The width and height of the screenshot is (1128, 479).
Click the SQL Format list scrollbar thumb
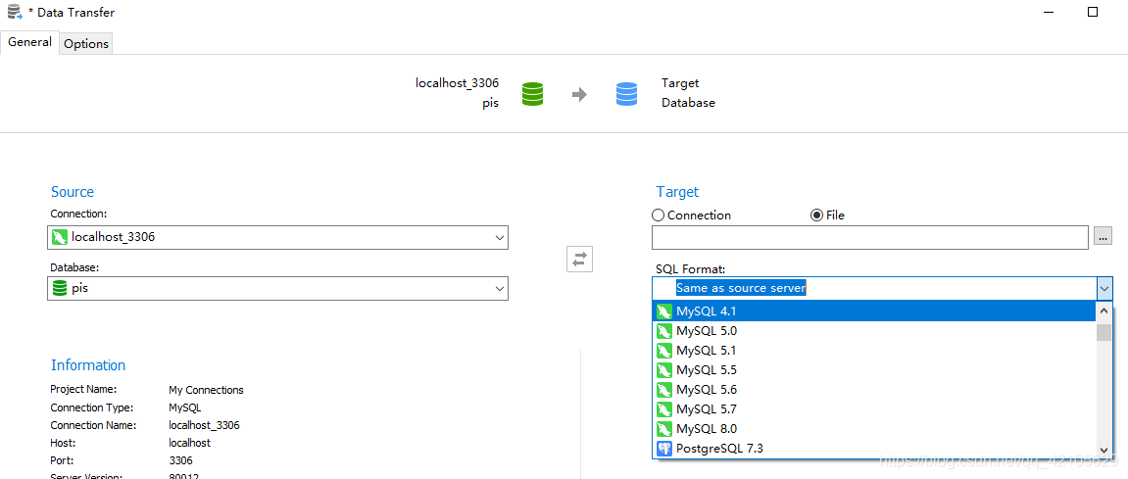(1103, 331)
